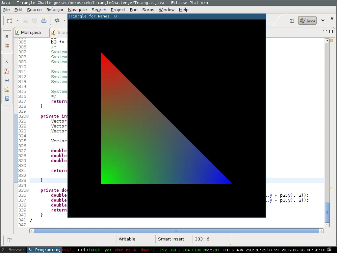
Task: Open the Refactor menu
Action: (x=55, y=10)
